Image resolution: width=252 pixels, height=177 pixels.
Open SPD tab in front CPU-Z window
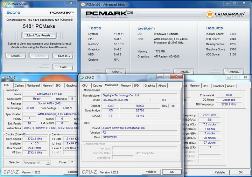pyautogui.click(x=136, y=86)
